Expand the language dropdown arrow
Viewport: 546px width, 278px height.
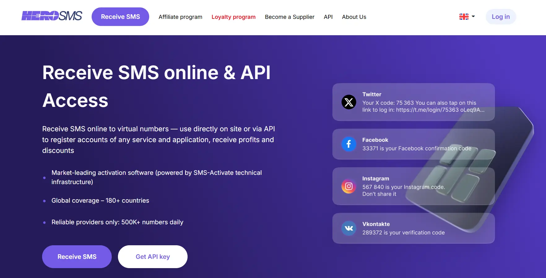[x=473, y=16]
